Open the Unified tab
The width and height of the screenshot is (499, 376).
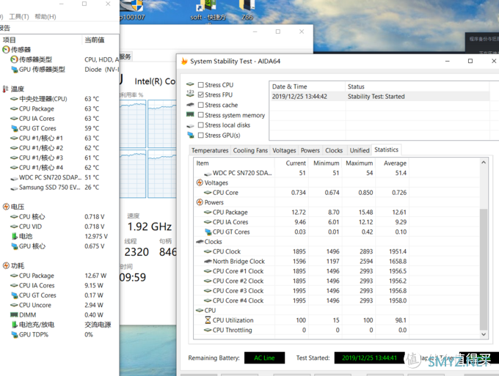coord(360,150)
